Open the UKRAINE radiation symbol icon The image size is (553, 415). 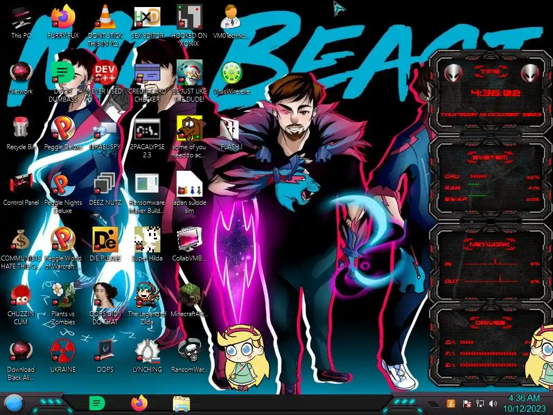pos(63,356)
